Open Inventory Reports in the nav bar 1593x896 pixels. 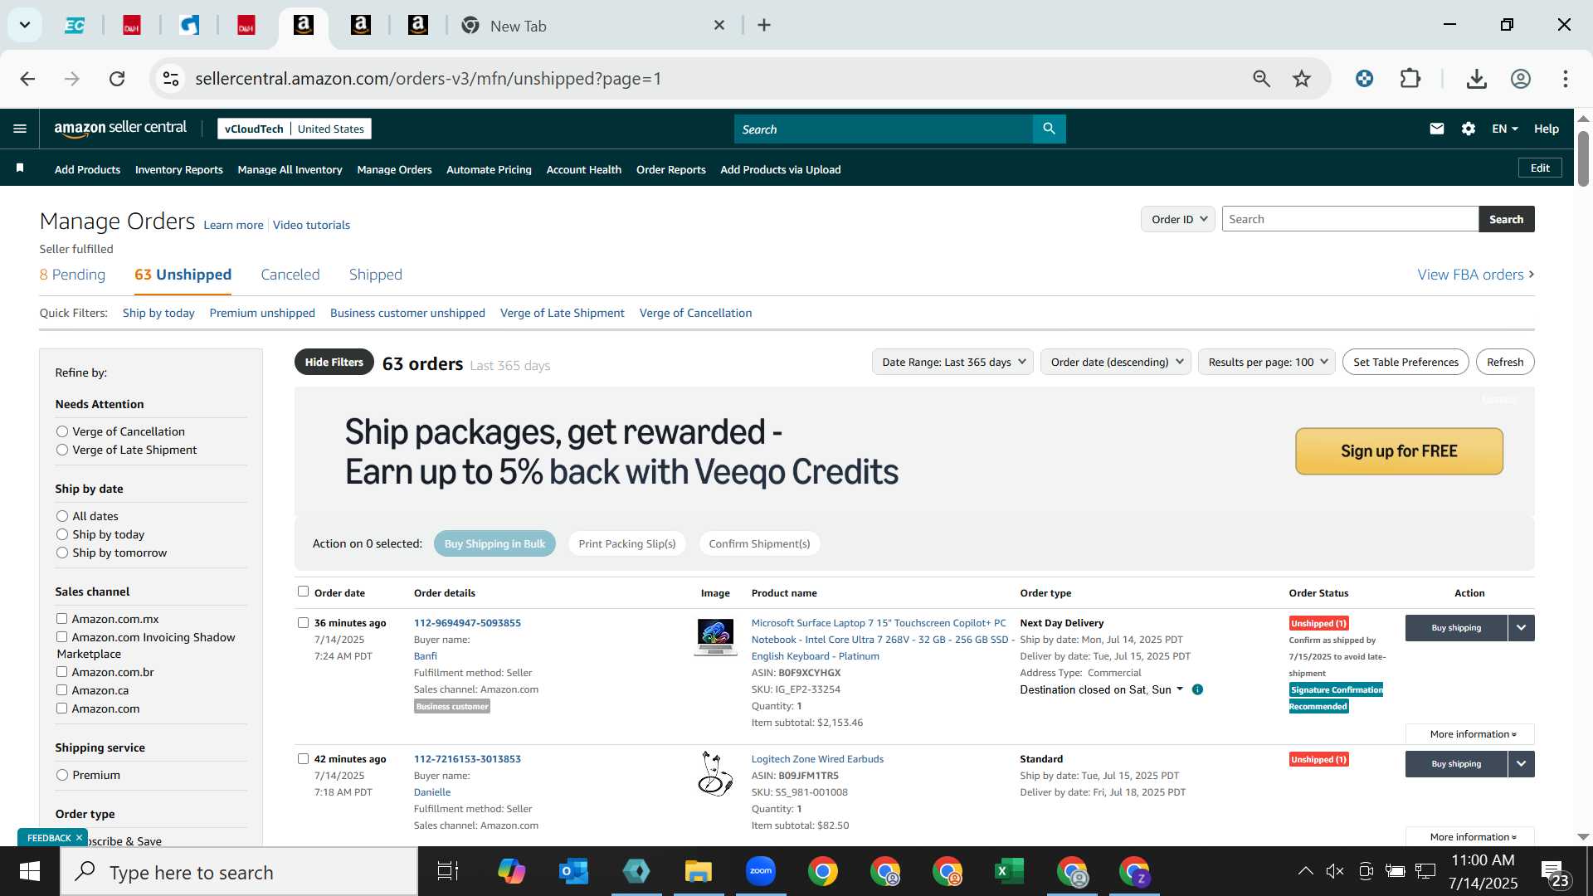pyautogui.click(x=178, y=169)
